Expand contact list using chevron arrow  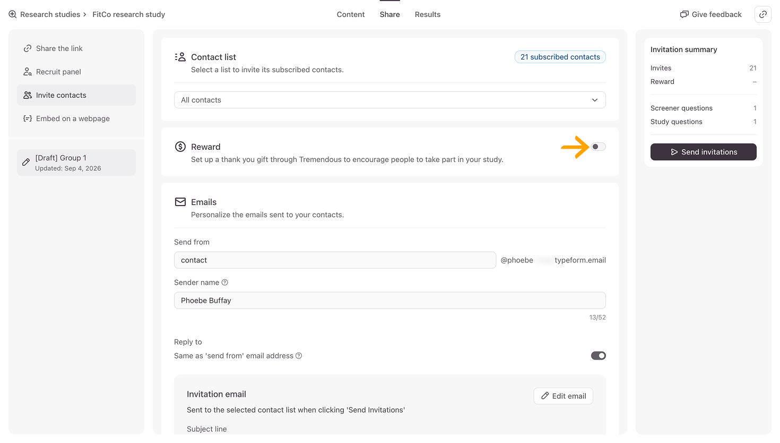[595, 100]
